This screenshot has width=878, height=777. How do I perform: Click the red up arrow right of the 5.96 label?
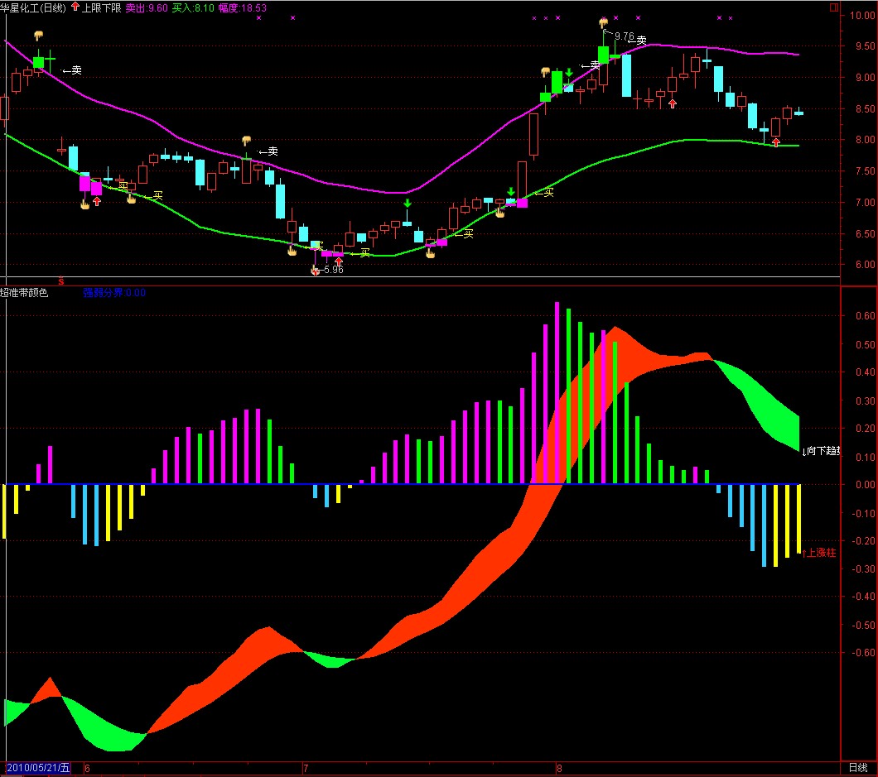coord(338,261)
